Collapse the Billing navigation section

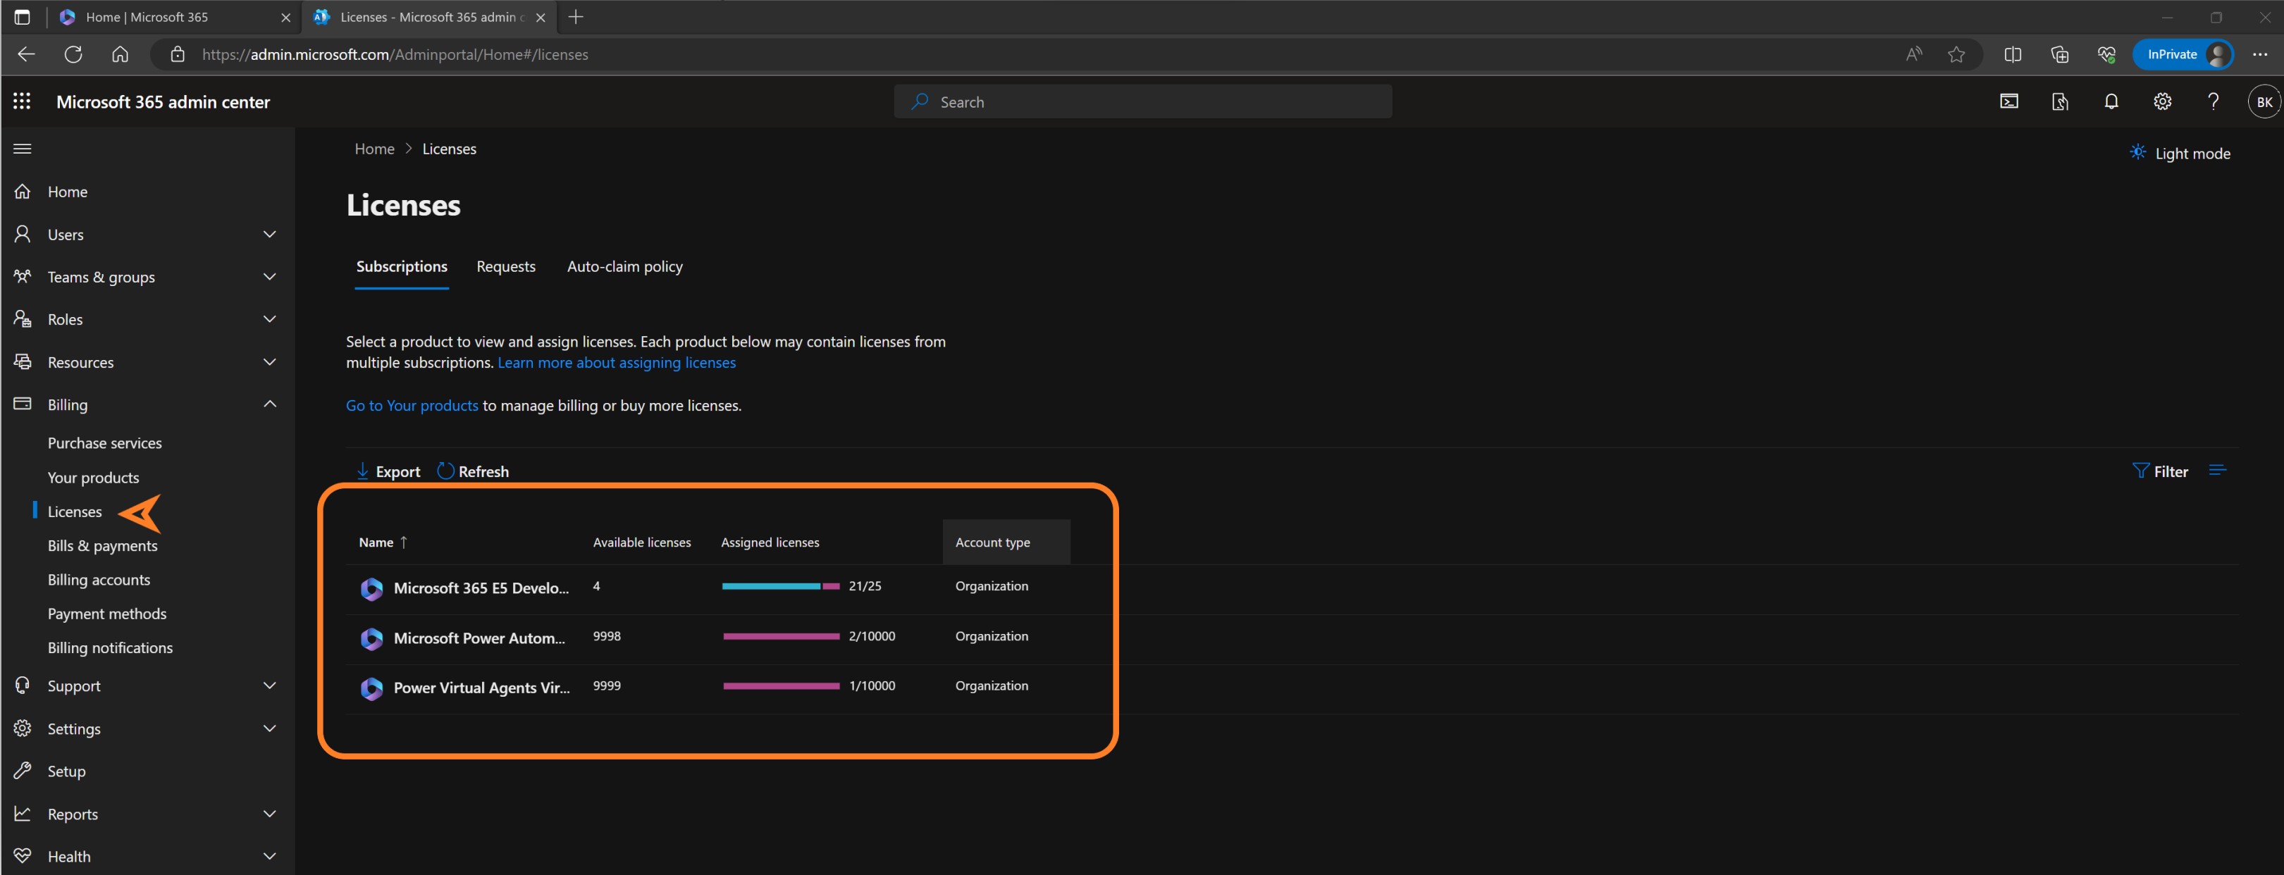269,404
